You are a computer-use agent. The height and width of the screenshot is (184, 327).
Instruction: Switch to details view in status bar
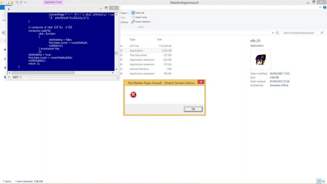click(x=319, y=181)
